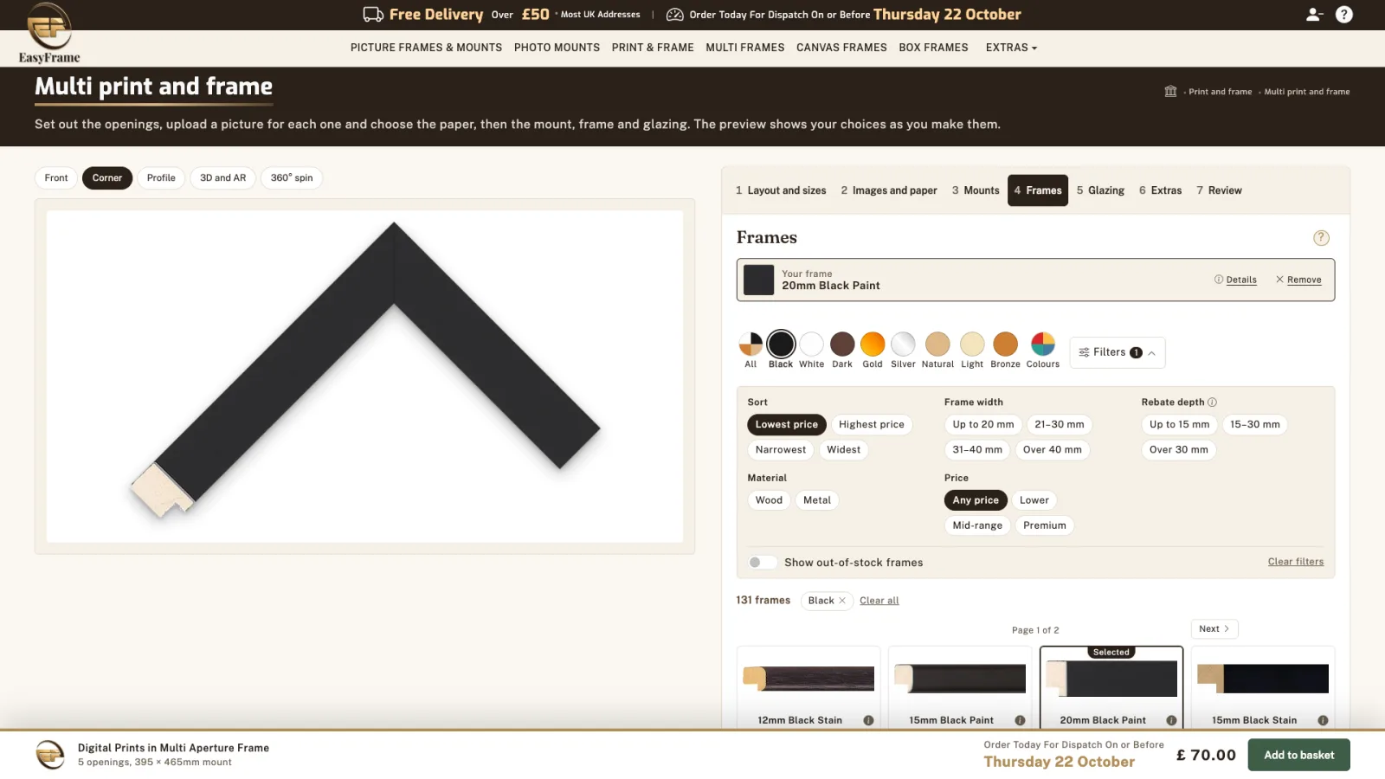
Task: Select the 12mm Black Stain frame thumbnail
Action: (808, 679)
